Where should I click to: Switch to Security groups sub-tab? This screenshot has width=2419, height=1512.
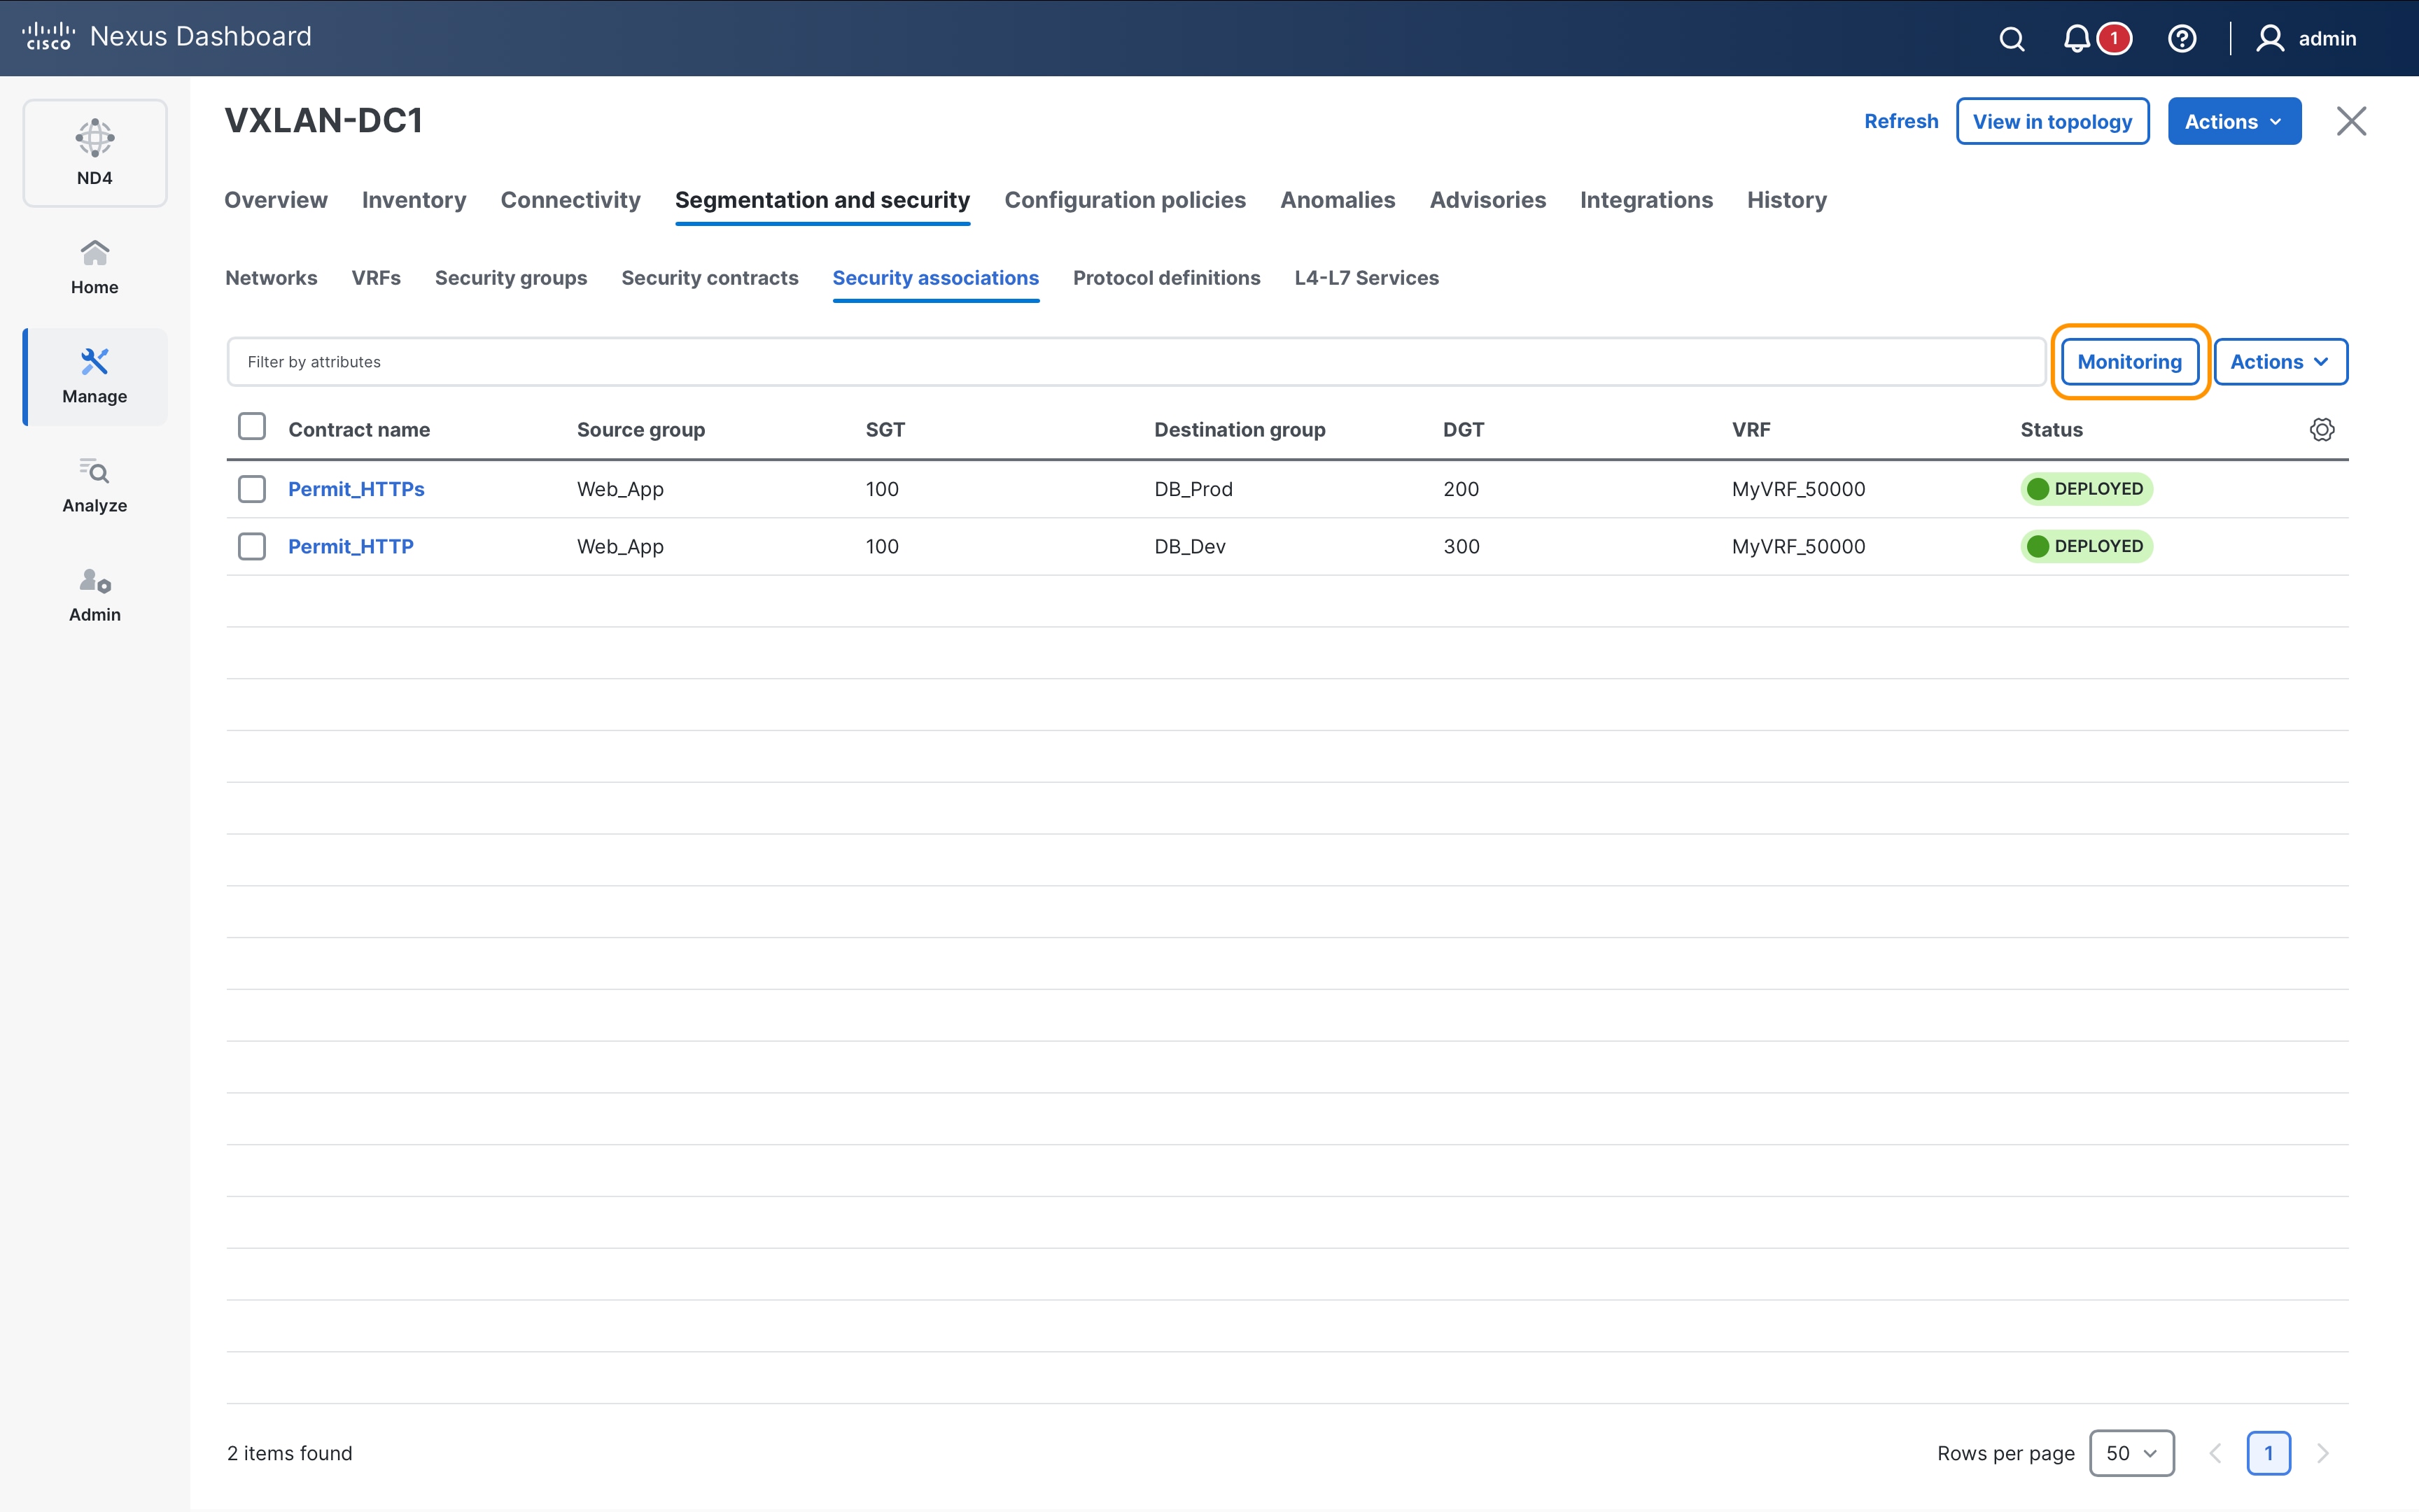pos(511,278)
